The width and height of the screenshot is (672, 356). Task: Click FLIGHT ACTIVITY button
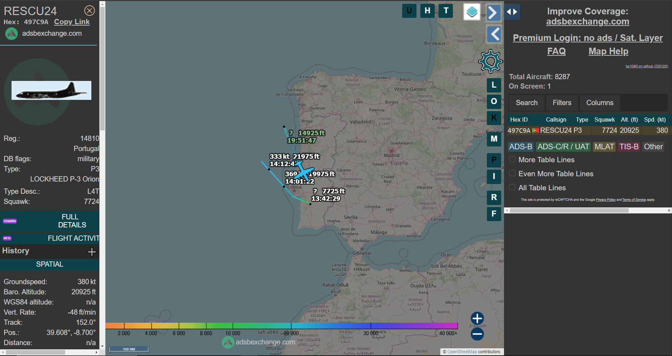50,238
